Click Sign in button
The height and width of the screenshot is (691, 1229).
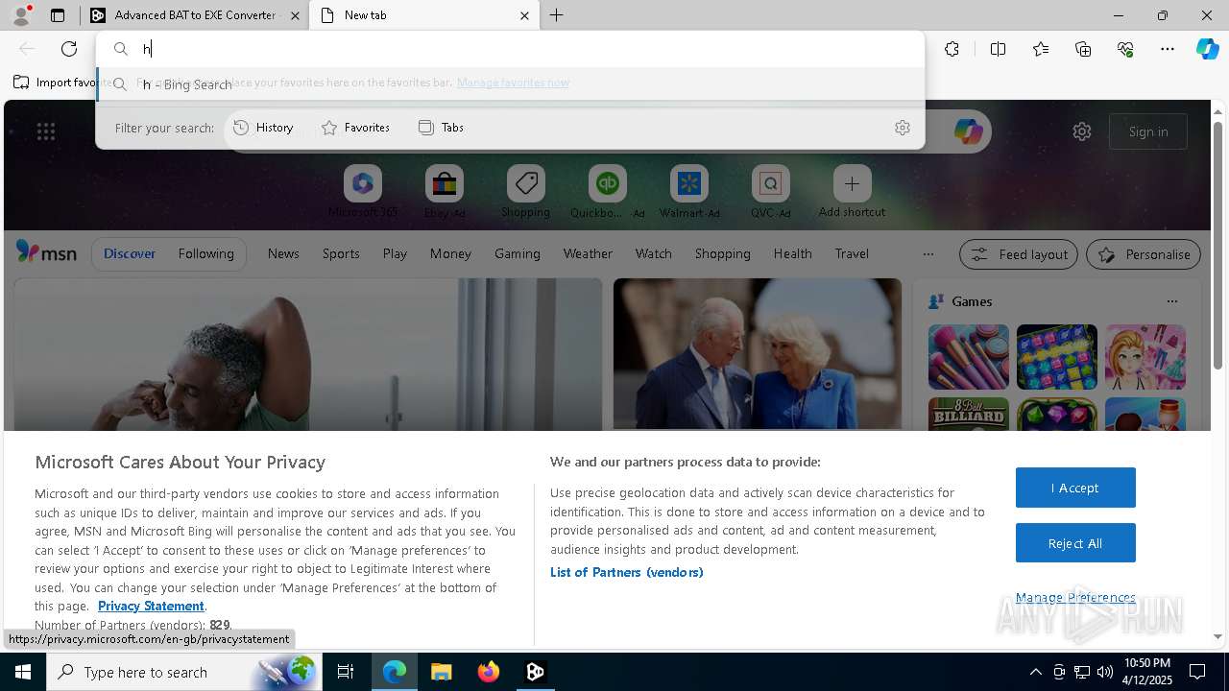(x=1148, y=131)
